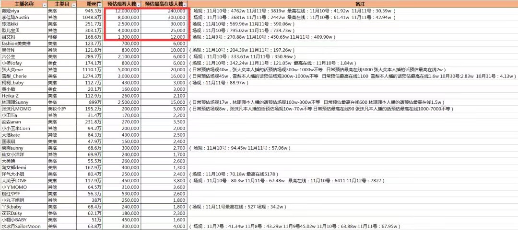The width and height of the screenshot is (518, 230).
Task: Select the 雪梨_Cherie remarks cell
Action: [353, 76]
